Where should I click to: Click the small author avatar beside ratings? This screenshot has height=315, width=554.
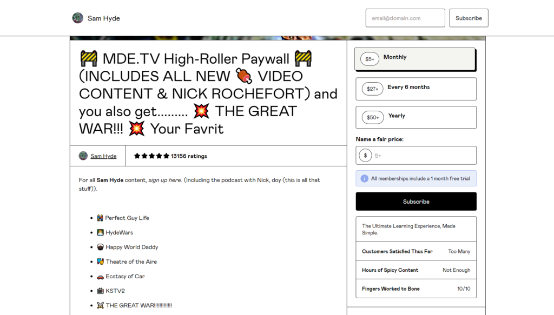tap(83, 156)
